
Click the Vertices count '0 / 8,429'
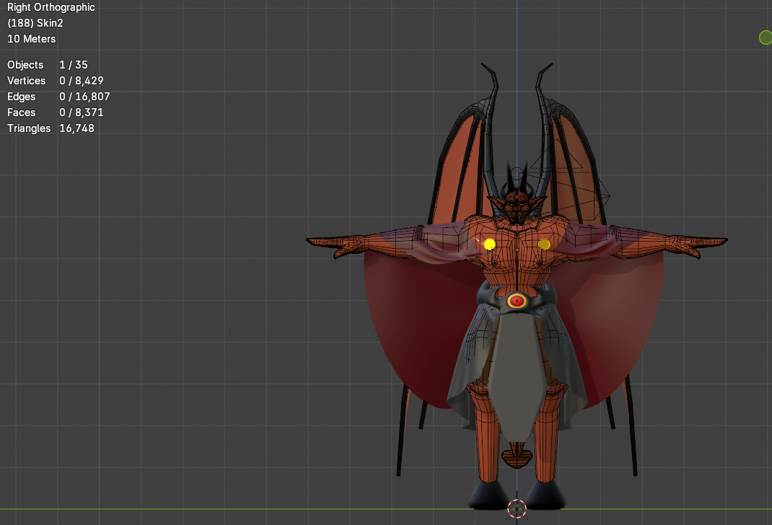82,81
